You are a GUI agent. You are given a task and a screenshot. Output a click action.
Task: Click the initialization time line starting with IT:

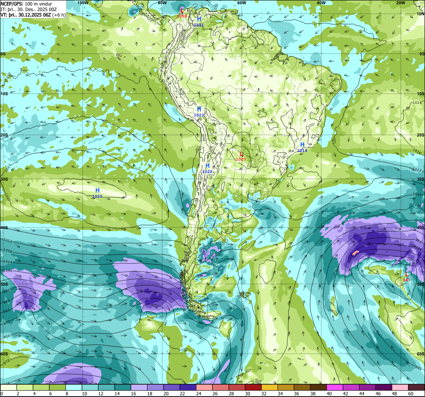pos(28,9)
